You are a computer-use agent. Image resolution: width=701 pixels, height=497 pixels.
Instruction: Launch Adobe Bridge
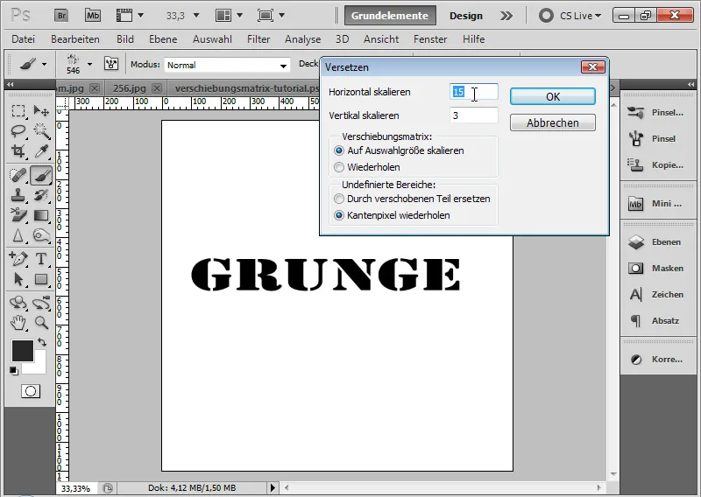61,16
